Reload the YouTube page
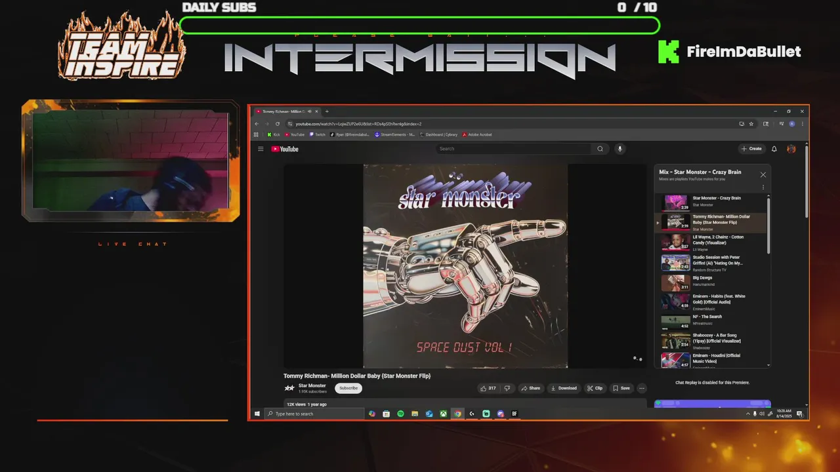840x472 pixels. point(278,124)
